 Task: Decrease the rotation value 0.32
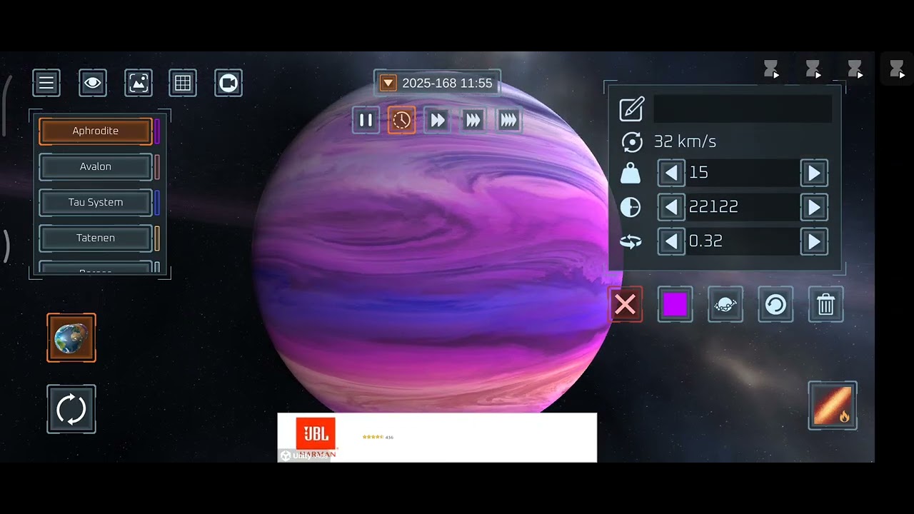point(671,241)
